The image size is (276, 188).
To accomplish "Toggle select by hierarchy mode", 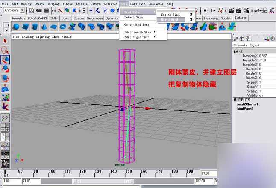I will tap(60, 11).
